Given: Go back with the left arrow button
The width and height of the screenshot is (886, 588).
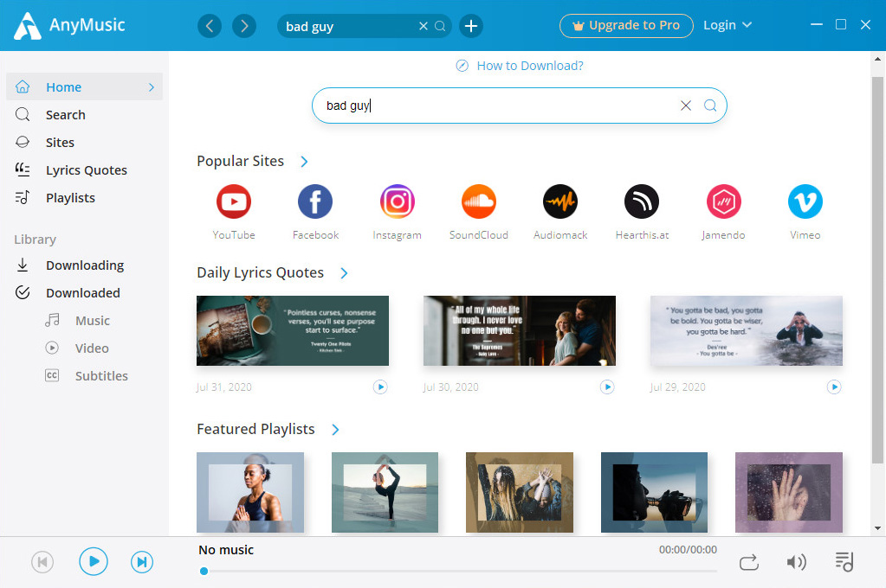Looking at the screenshot, I should tap(210, 26).
